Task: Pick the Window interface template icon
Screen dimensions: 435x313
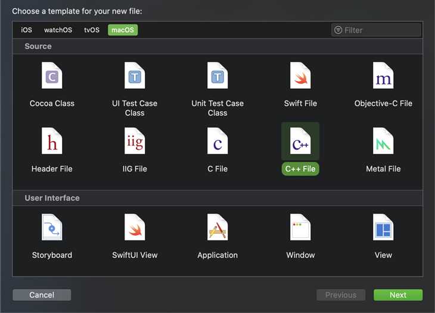Action: coord(300,227)
